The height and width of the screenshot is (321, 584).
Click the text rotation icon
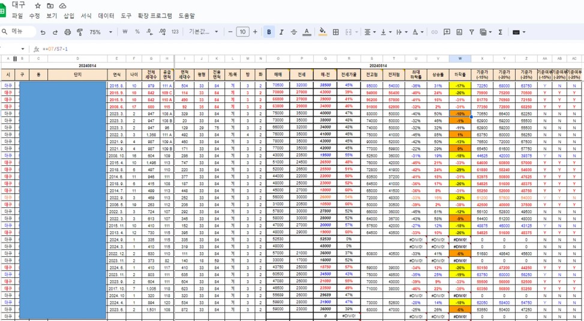point(415,32)
